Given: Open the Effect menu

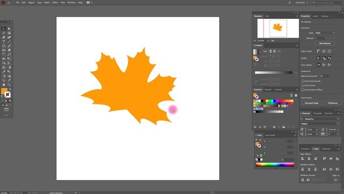Looking at the screenshot, I should point(55,2).
